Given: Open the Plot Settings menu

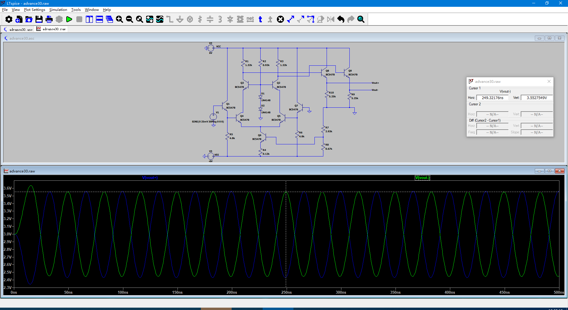Looking at the screenshot, I should 34,10.
